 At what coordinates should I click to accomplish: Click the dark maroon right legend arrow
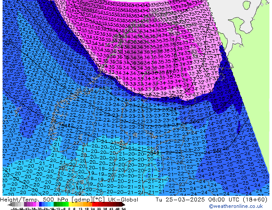(x=124, y=204)
